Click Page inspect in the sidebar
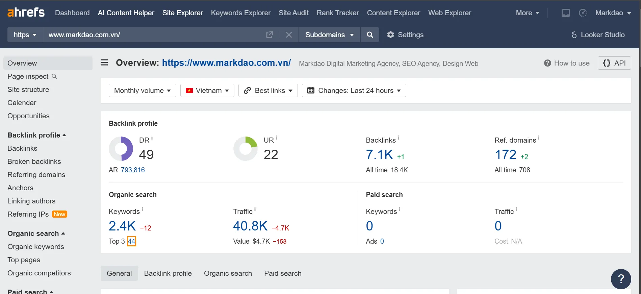The width and height of the screenshot is (641, 294). pyautogui.click(x=32, y=76)
